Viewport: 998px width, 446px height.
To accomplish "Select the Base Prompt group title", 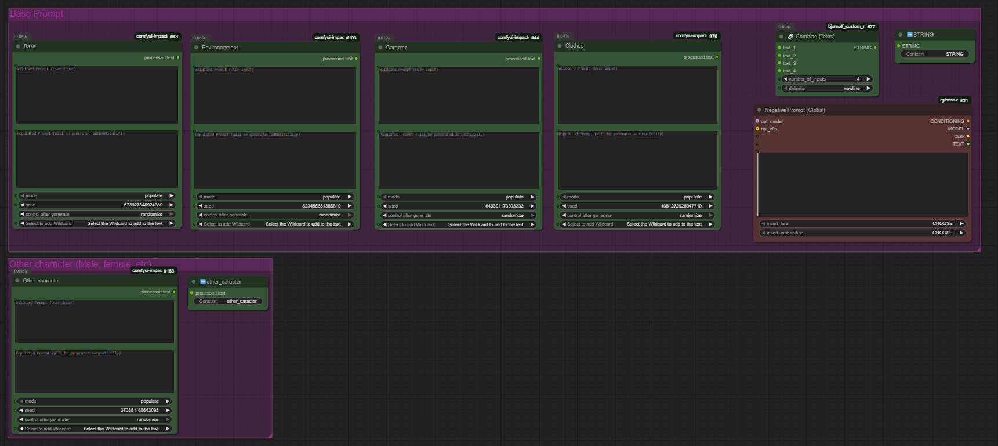I will (x=37, y=14).
